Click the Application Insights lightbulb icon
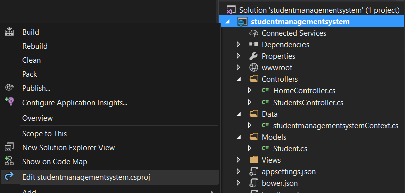The image size is (405, 193). coord(9,102)
